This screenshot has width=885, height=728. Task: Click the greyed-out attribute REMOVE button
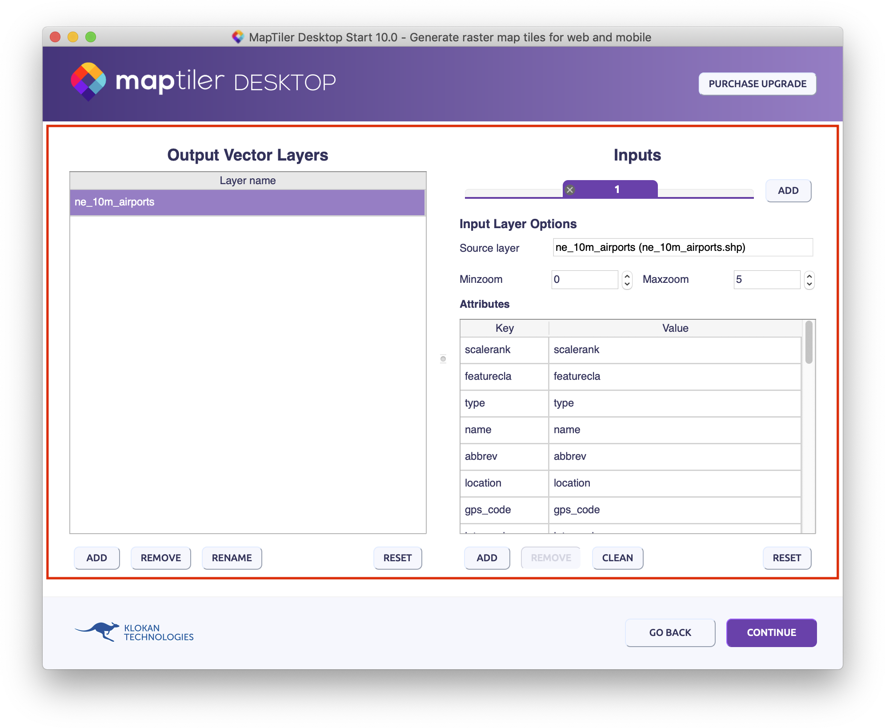point(551,558)
